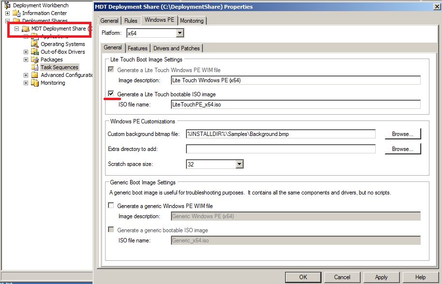Click the Task Sequences node icon

click(35, 67)
